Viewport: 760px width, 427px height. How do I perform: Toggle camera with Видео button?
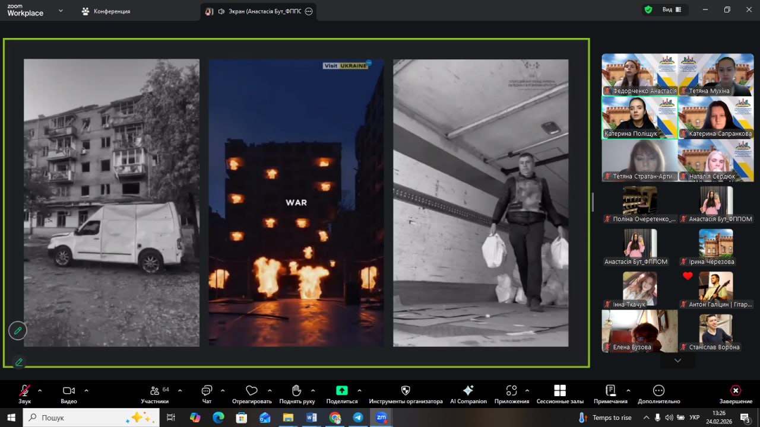click(x=69, y=394)
